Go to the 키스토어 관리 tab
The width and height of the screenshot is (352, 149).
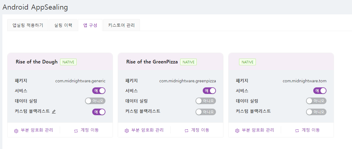pos(121,25)
